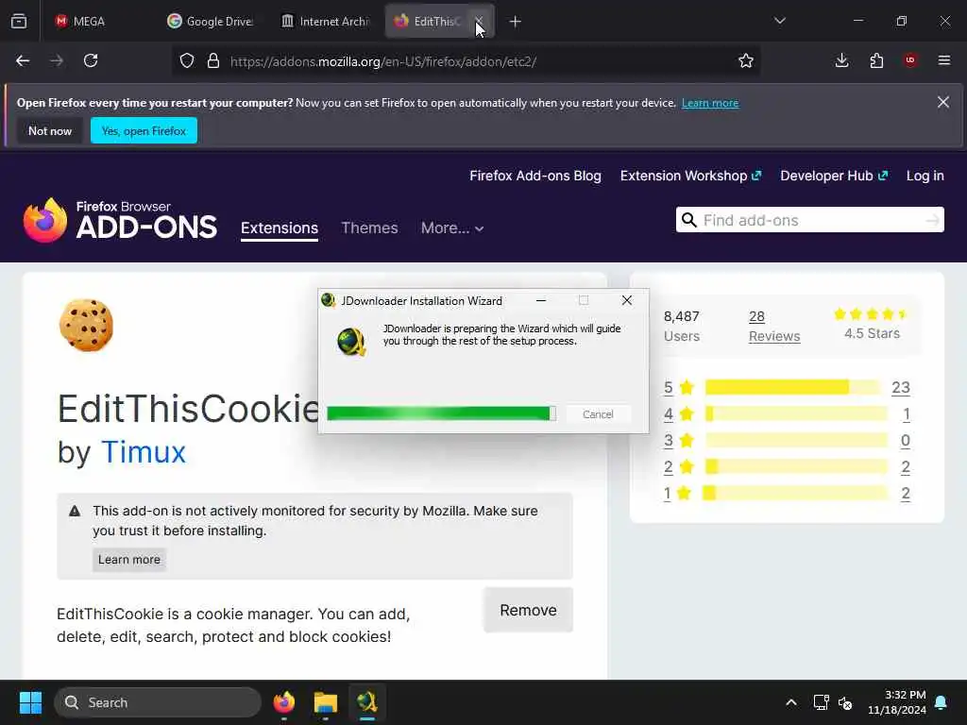Open the 23 five-star reviews count
The height and width of the screenshot is (725, 967).
click(900, 387)
